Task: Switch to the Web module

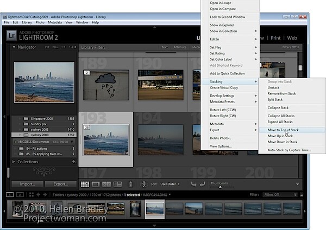Action: tap(292, 38)
